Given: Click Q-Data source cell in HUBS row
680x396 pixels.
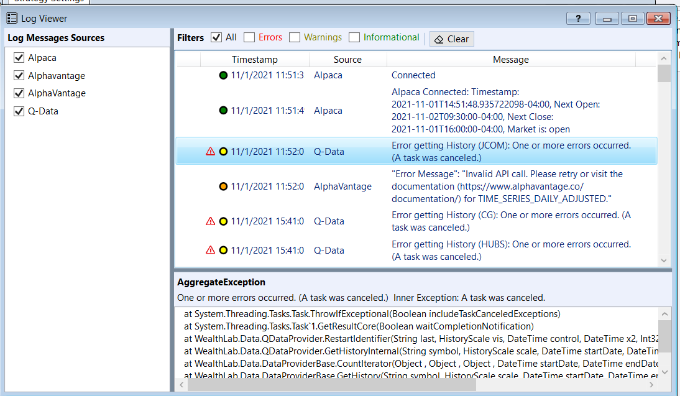Looking at the screenshot, I should point(329,251).
